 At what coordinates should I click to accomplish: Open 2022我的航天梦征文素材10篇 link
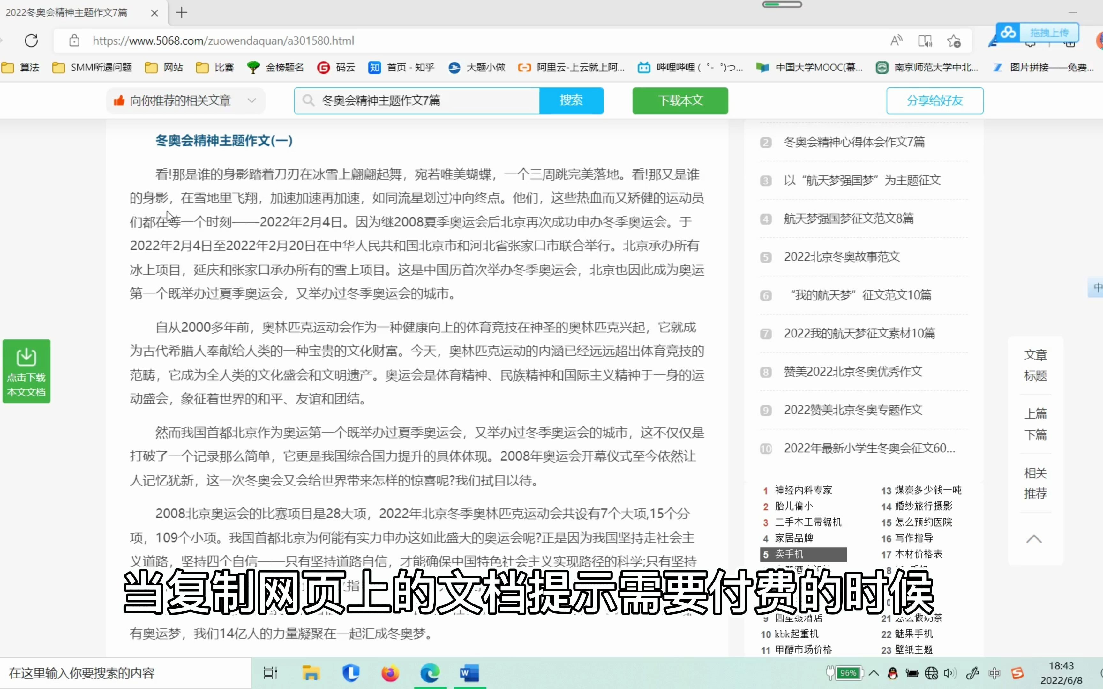pos(859,334)
